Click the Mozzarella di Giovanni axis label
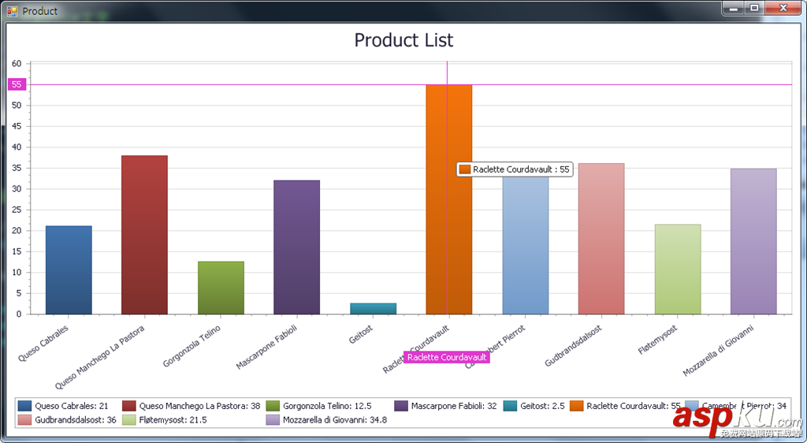 (x=718, y=351)
